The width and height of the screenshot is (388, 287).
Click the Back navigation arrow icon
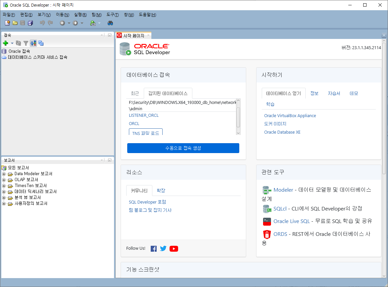click(x=62, y=23)
